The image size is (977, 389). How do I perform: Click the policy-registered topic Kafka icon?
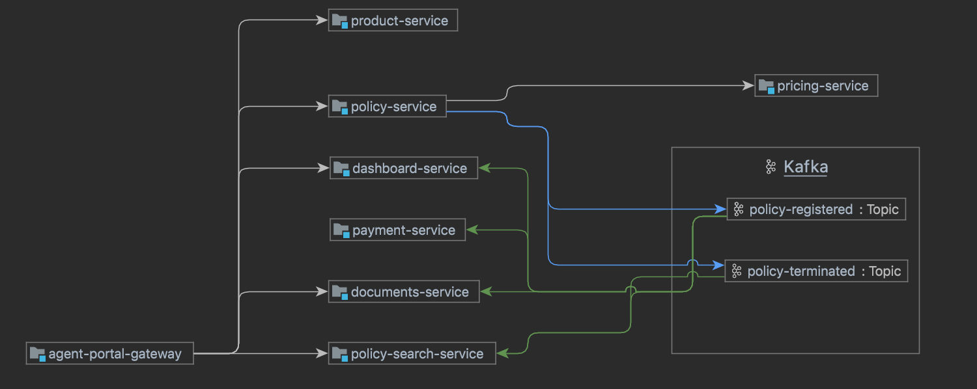[738, 209]
